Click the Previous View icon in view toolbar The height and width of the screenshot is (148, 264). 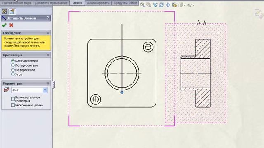[155, 5]
